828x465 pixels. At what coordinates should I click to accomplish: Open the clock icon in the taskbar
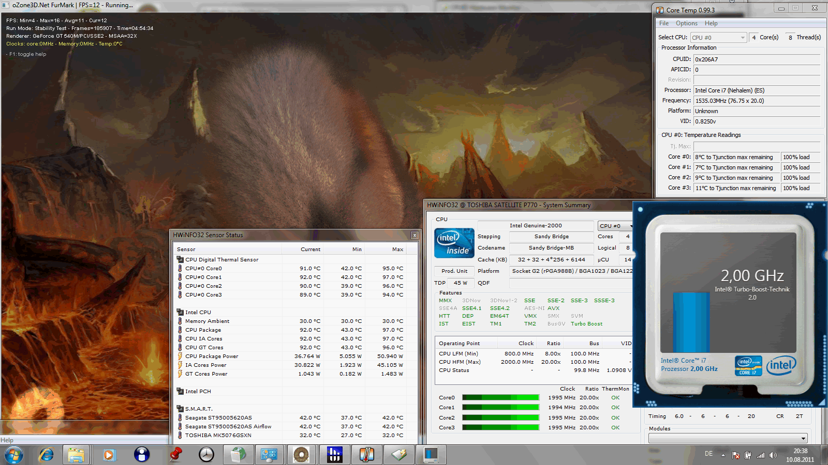coord(206,455)
